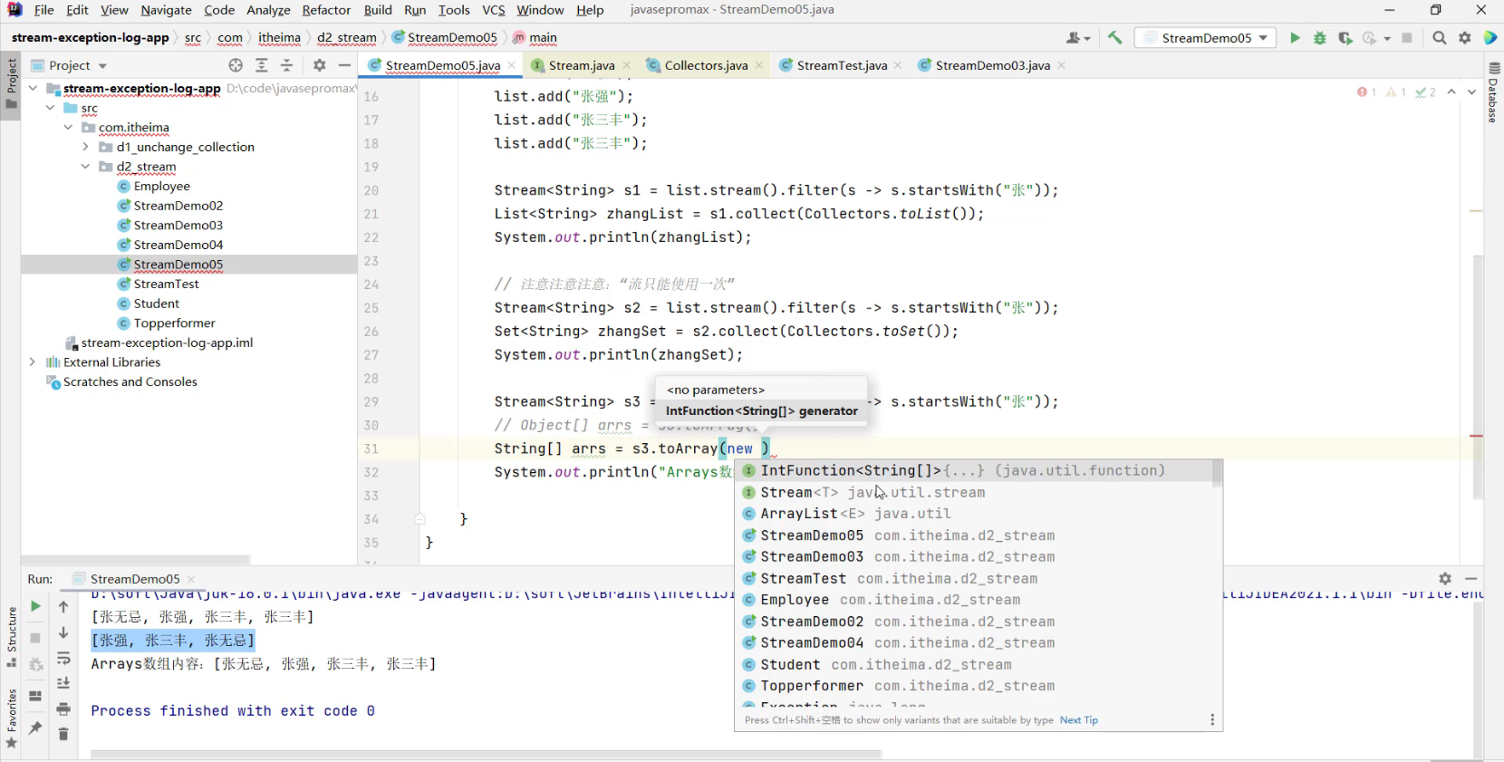Click Run console horizontal scrollbar

pyautogui.click(x=486, y=754)
